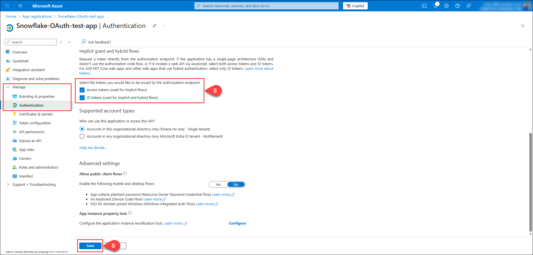Viewport: 533px width, 255px height.
Task: Pin the Authentication page with pin icon
Action: 154,26
